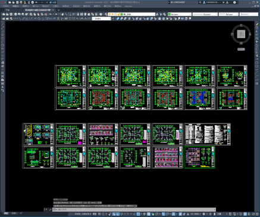Screen dimensions: 260x217
Task: Select Zoom Window magnifier tool
Action: (70, 14)
